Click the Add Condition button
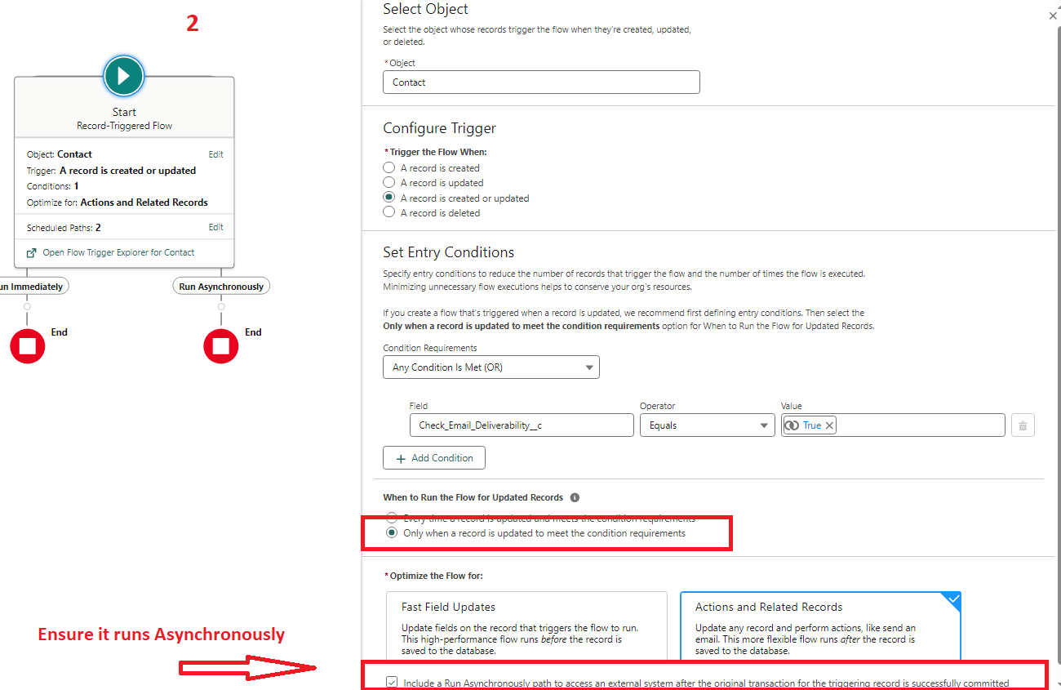1061x690 pixels. pos(434,458)
